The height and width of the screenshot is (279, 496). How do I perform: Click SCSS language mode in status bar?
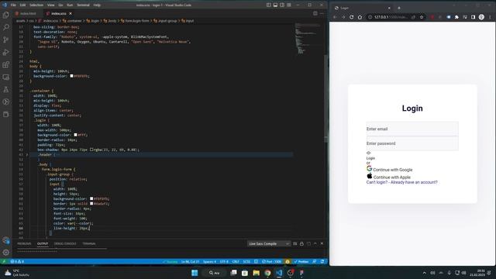click(246, 262)
